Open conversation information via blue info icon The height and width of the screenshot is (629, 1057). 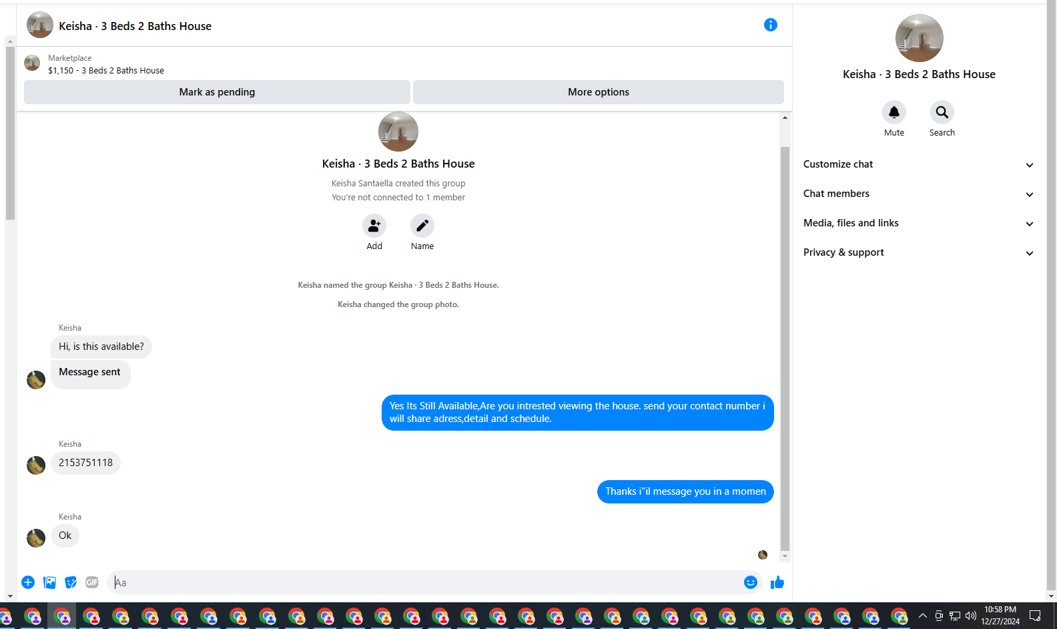point(770,25)
